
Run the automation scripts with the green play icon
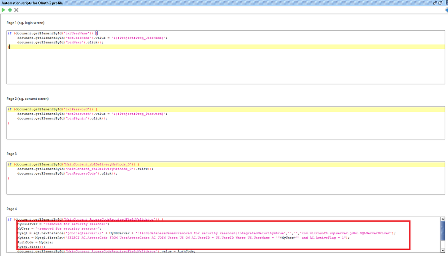point(4,10)
